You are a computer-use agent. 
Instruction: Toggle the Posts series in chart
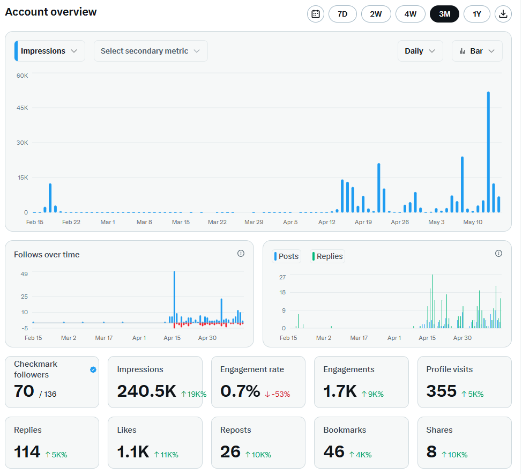pos(286,256)
